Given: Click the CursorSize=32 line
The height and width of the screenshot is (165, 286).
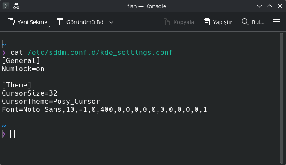Looking at the screenshot, I should click(30, 93).
